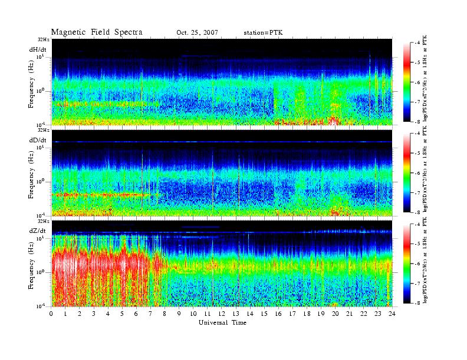Click time tick label "13"

(x=236, y=314)
